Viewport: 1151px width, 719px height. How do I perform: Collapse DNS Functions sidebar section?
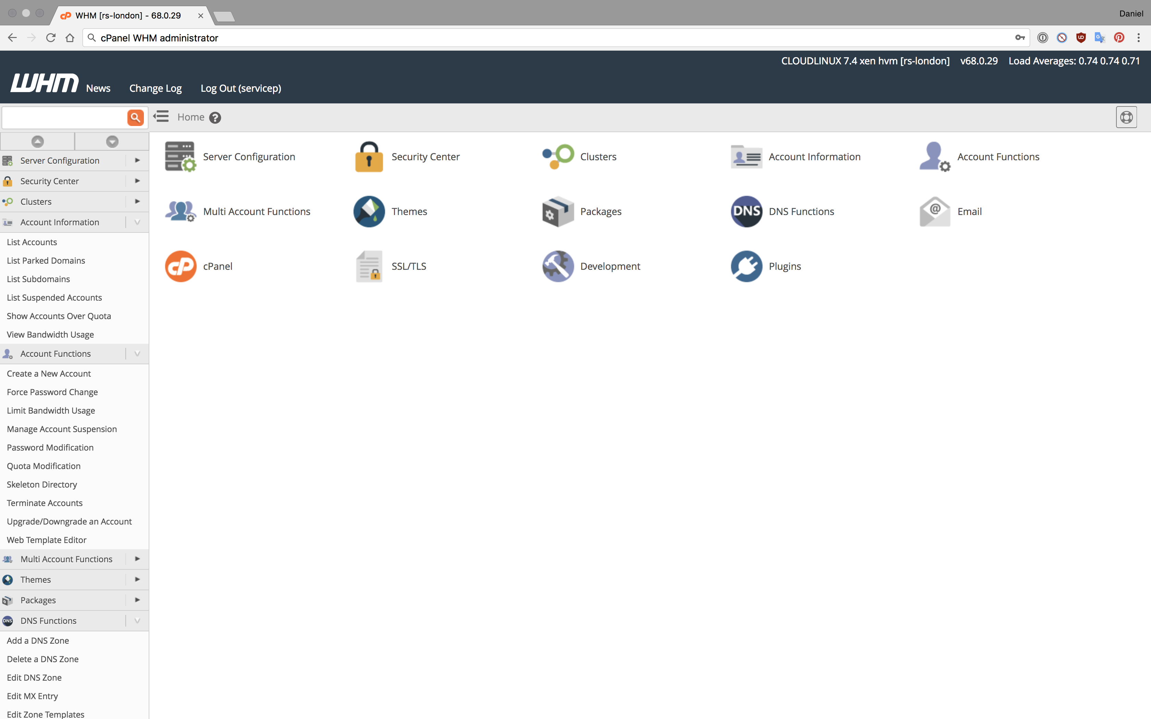137,620
